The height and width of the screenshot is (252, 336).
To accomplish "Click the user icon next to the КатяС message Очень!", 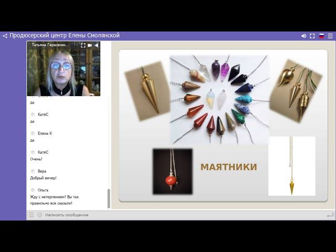I will 33,152.
